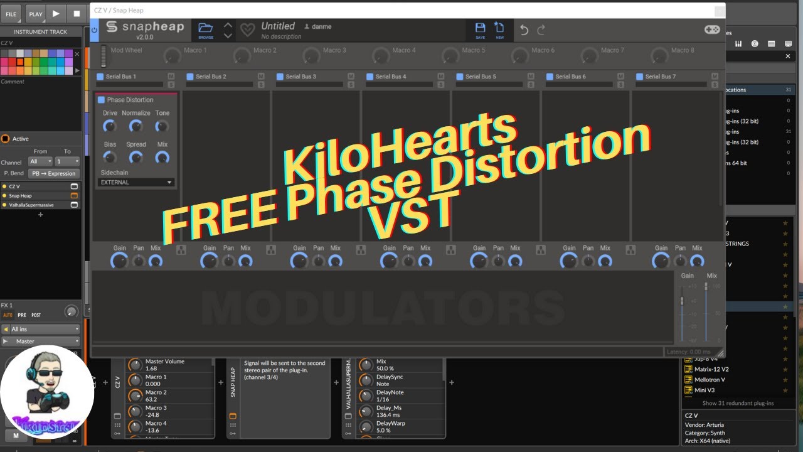Add a device with the plus under the device list

click(41, 215)
